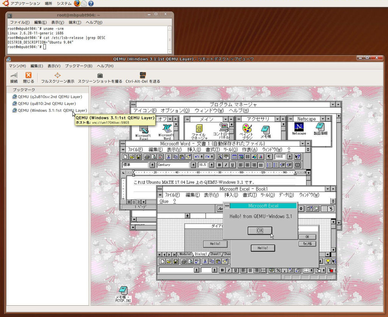Click Copy icon in Word toolbar

point(175,156)
